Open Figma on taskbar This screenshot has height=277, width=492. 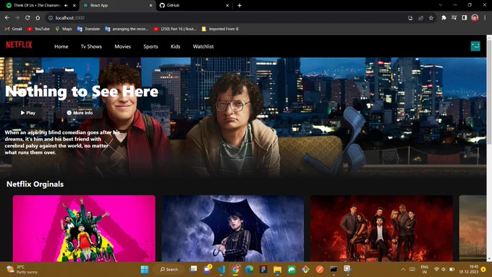tap(263, 270)
